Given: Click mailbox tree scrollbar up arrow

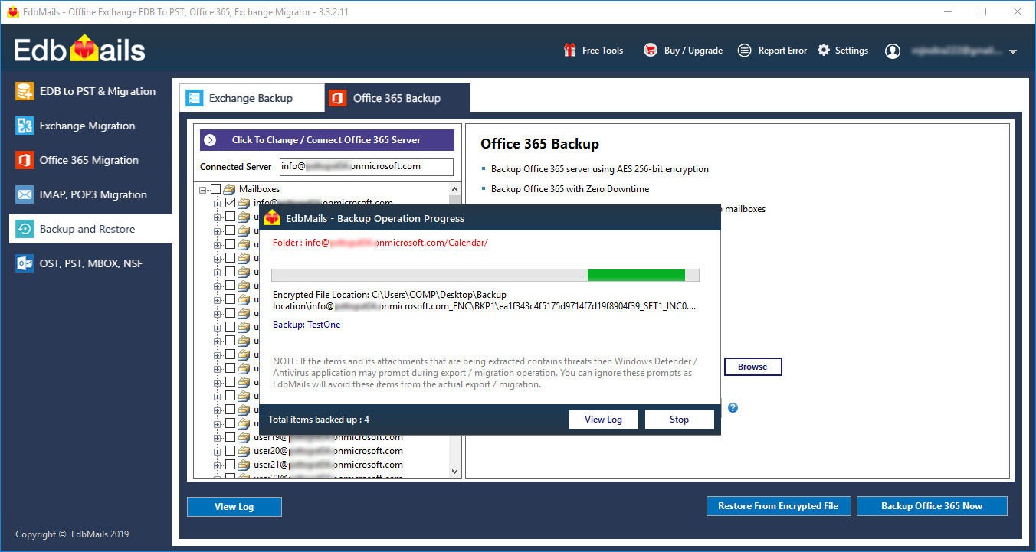Looking at the screenshot, I should click(x=454, y=189).
